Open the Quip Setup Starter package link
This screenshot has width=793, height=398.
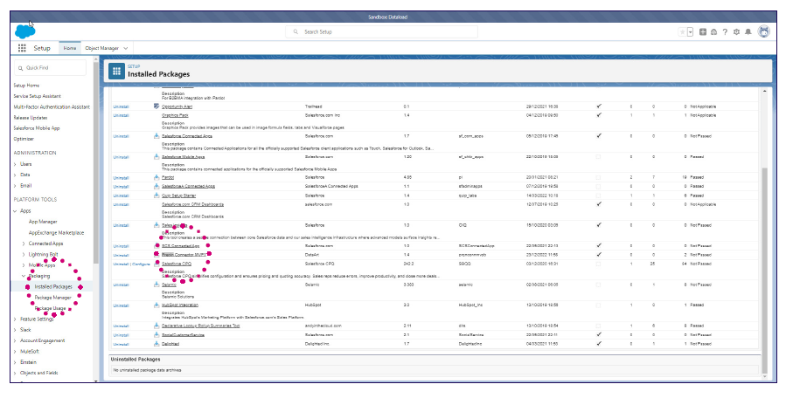click(x=178, y=196)
